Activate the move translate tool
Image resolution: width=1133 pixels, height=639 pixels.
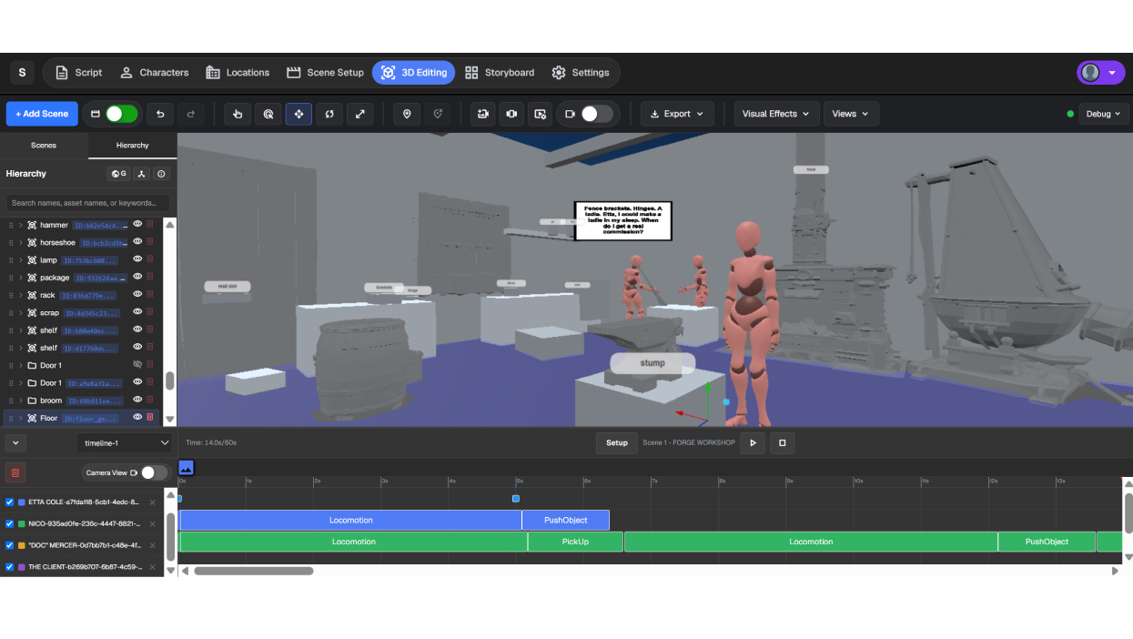tap(298, 114)
